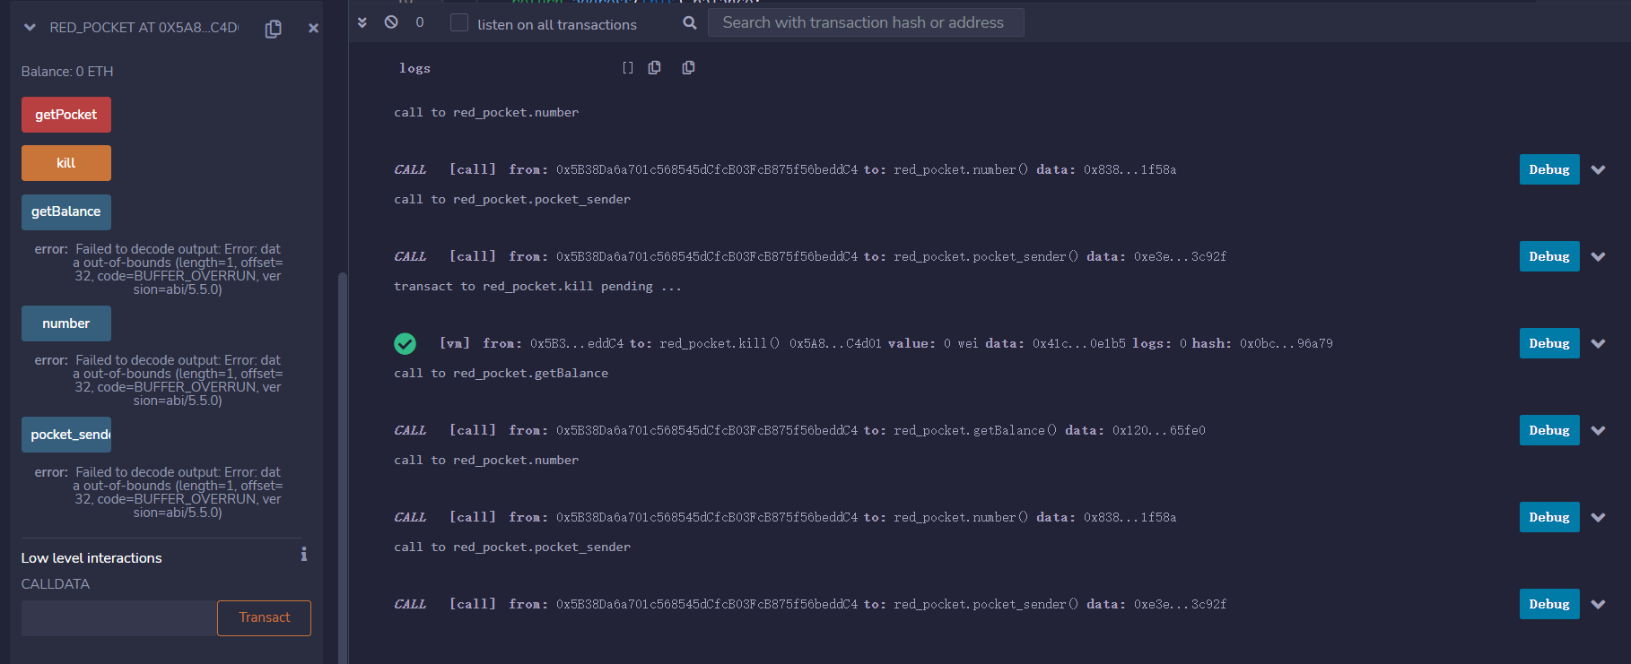Viewport: 1631px width, 664px height.
Task: Debug the second red_pocket.number call
Action: pyautogui.click(x=1549, y=517)
